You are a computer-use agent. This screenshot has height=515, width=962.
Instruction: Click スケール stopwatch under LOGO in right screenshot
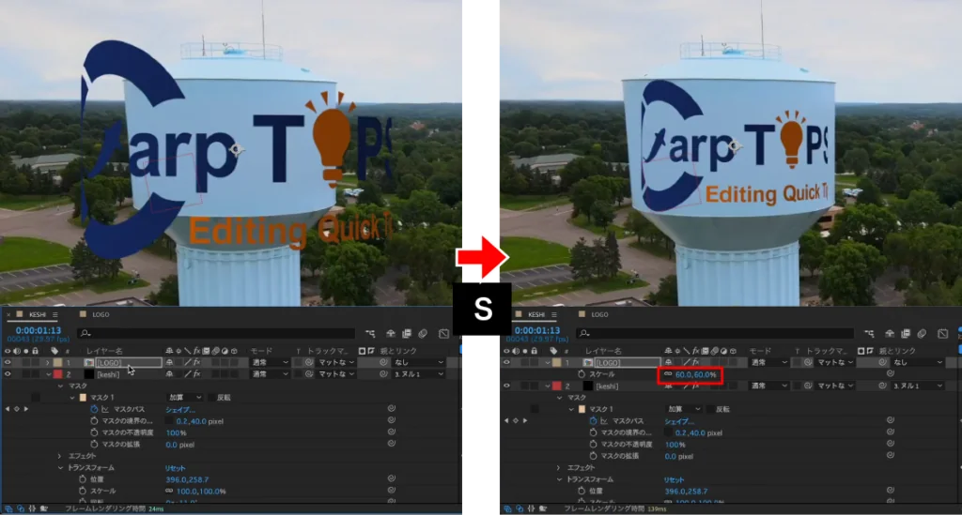[581, 374]
